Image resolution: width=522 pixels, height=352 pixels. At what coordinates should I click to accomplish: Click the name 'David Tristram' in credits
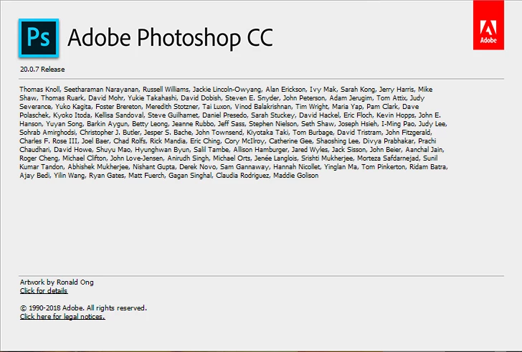(359, 133)
